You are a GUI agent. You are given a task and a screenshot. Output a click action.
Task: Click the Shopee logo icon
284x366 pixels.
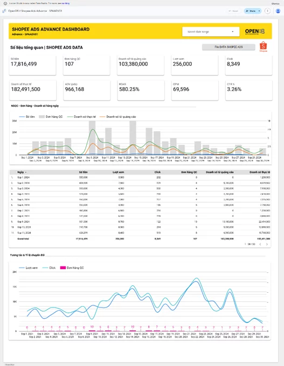pyautogui.click(x=263, y=47)
